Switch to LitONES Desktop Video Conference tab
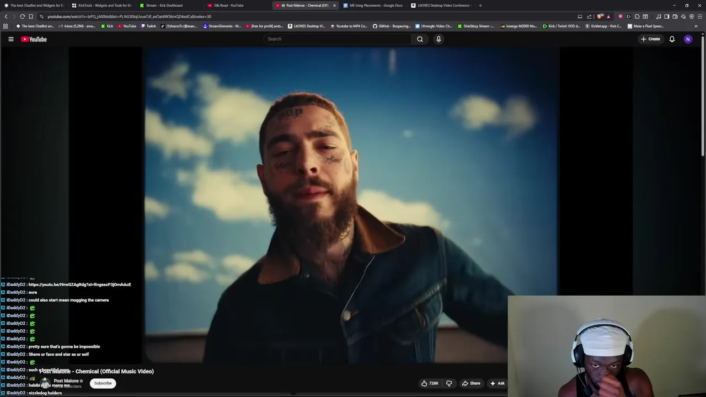The image size is (706, 397). pyautogui.click(x=441, y=6)
